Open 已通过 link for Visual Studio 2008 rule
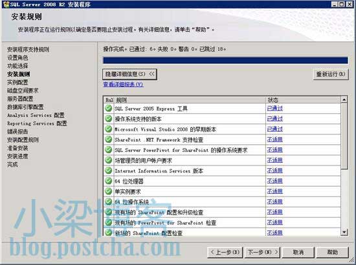The width and height of the screenshot is (356, 265). click(x=274, y=129)
